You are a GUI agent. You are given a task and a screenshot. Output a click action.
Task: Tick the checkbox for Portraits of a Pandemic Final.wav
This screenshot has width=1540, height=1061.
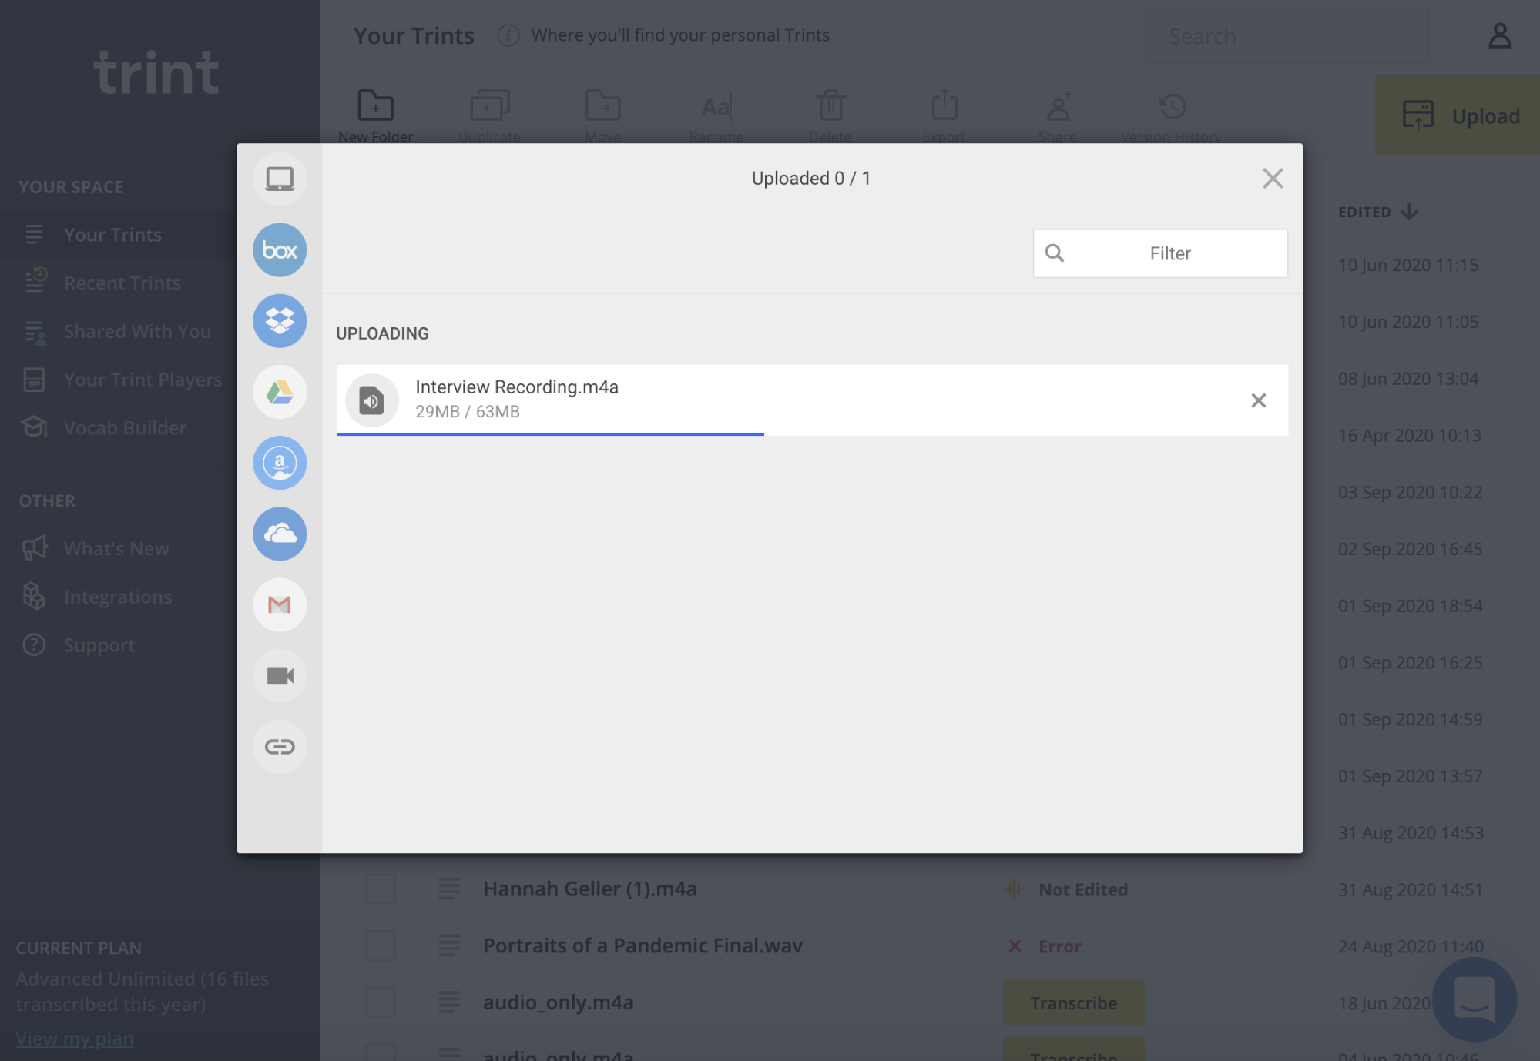click(x=380, y=946)
